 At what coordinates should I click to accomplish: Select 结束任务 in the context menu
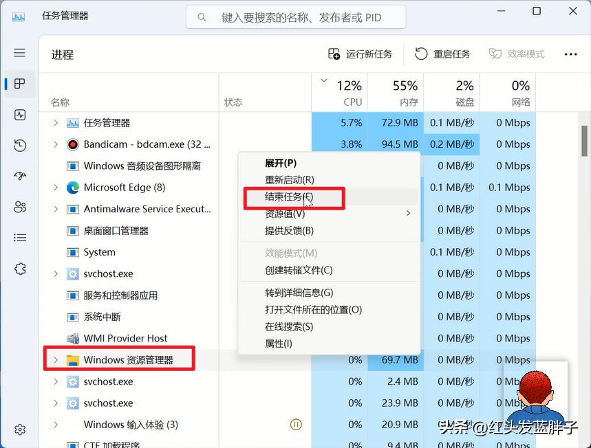(286, 198)
